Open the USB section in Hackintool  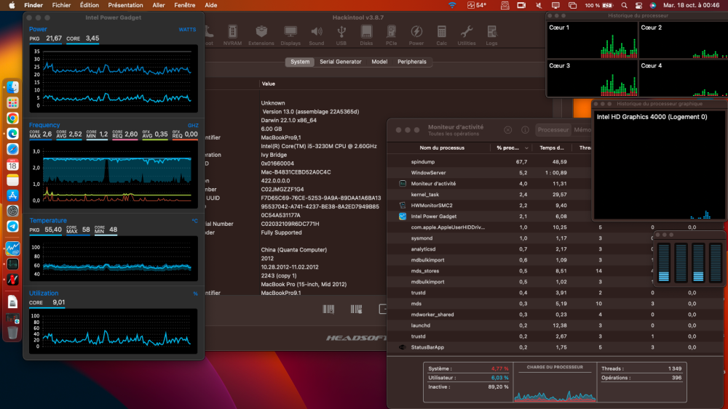click(x=341, y=35)
